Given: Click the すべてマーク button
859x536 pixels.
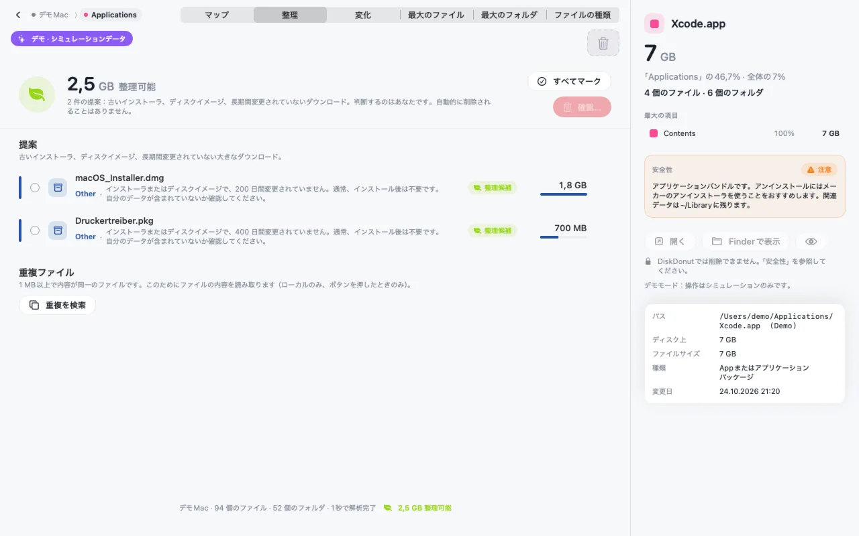Looking at the screenshot, I should 569,81.
